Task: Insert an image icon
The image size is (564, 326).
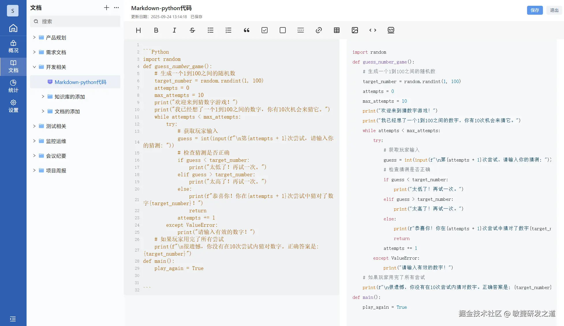Action: [355, 30]
